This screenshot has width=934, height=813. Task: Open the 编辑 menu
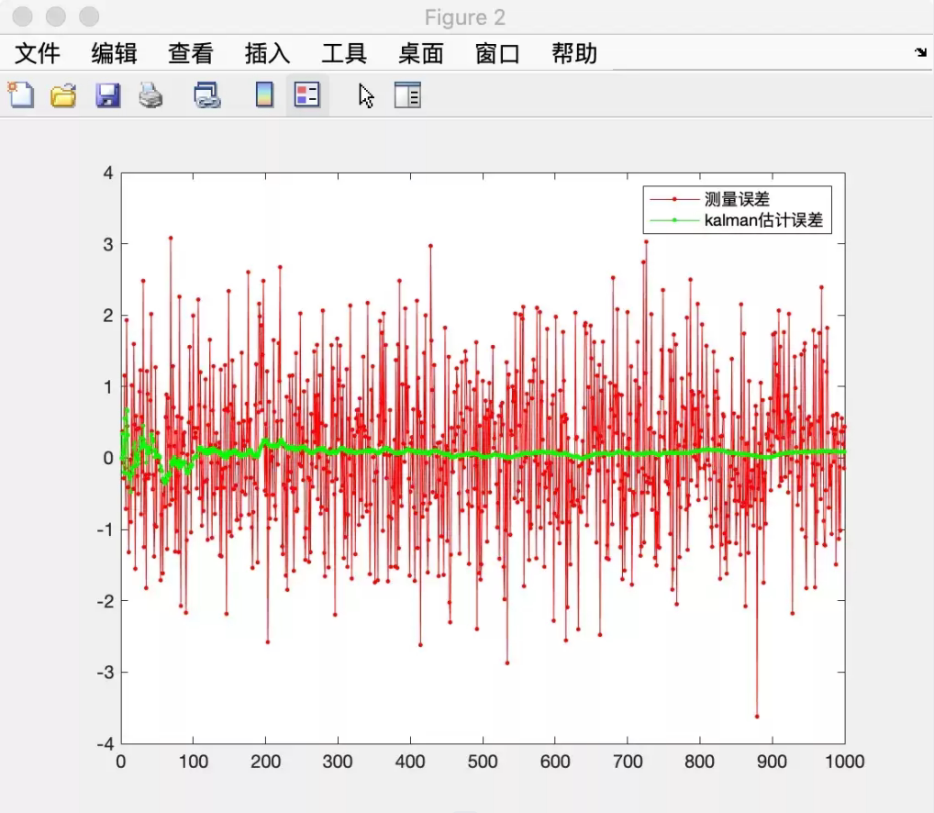point(114,54)
